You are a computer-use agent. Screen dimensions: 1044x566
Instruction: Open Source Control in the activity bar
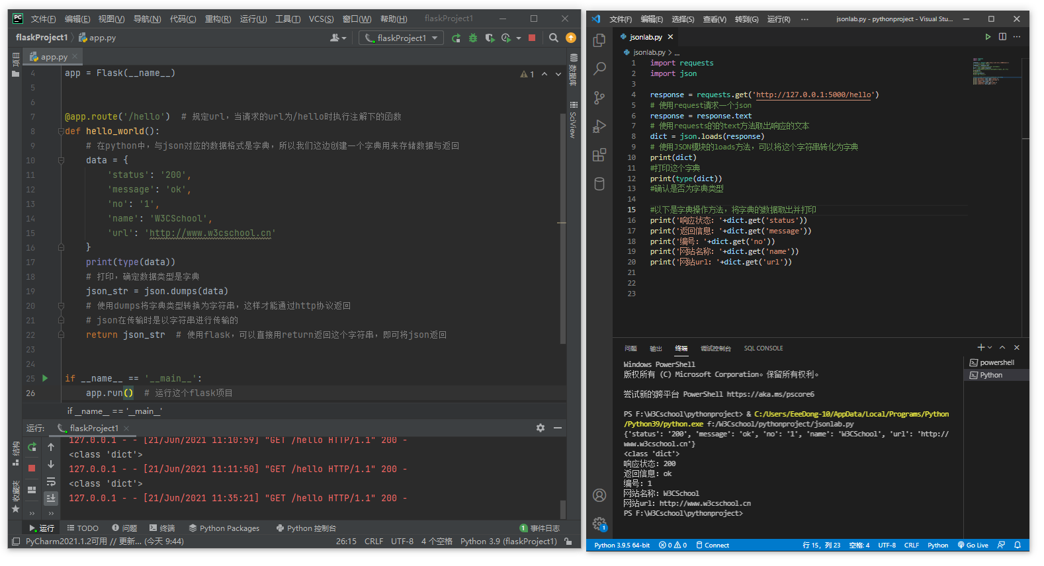click(x=599, y=98)
